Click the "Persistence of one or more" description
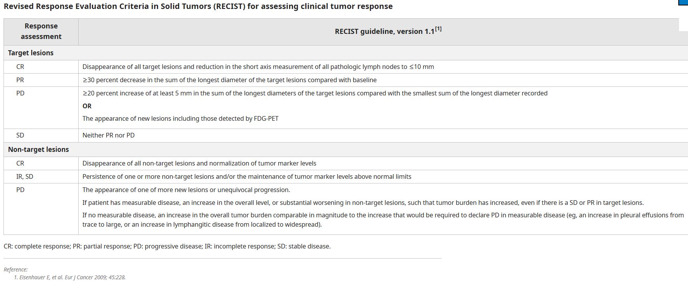Screen dimensions: 688x282 pos(247,176)
